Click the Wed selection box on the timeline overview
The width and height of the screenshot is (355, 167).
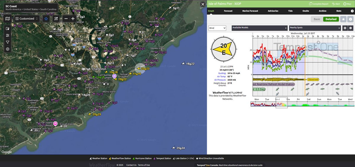coord(282,102)
